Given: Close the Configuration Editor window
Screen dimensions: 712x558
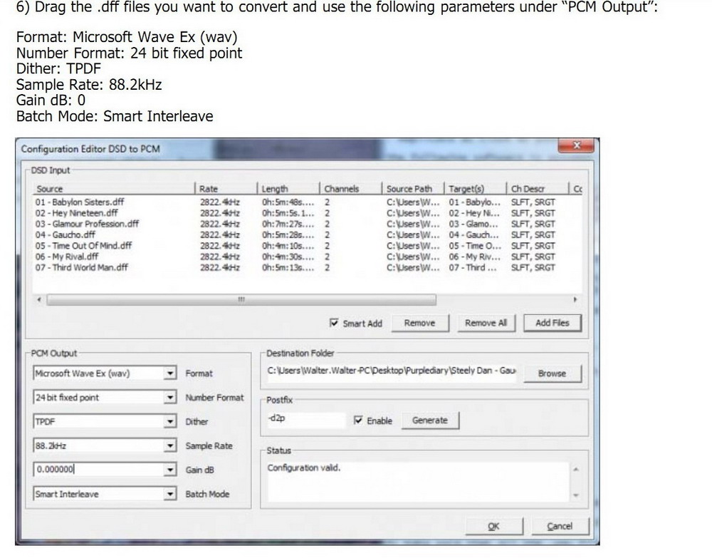Looking at the screenshot, I should click(576, 145).
